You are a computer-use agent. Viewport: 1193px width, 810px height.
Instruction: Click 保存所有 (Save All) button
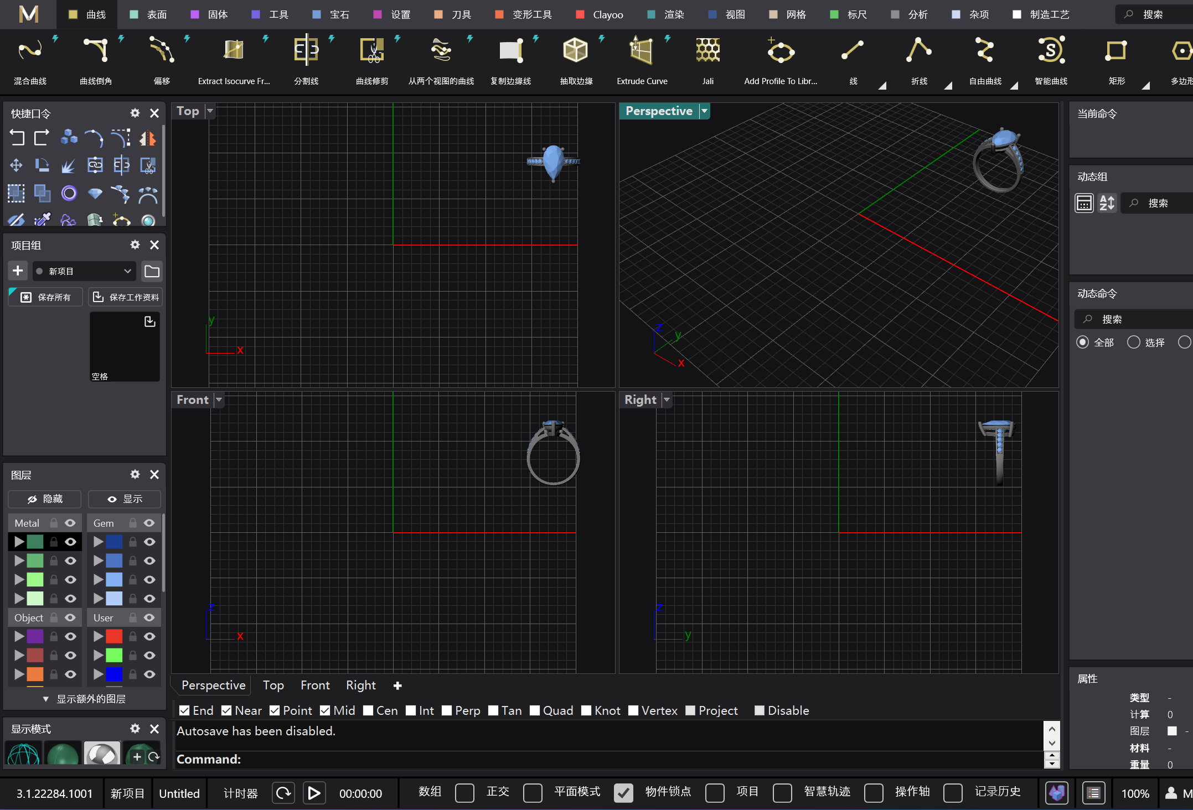[45, 297]
